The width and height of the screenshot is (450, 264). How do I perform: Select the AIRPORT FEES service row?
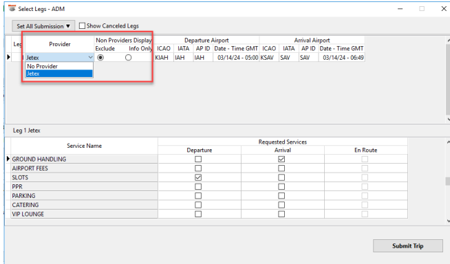84,168
